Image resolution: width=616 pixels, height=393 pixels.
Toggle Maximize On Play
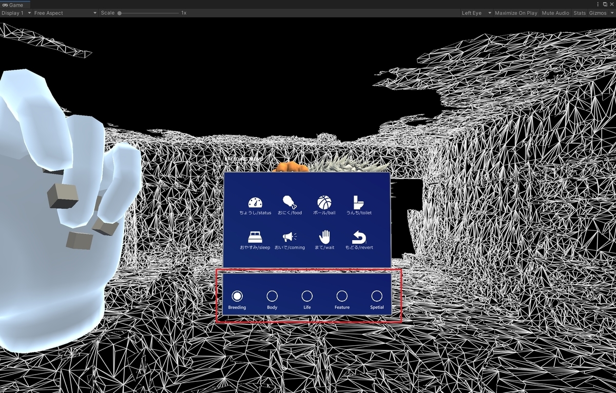point(516,13)
